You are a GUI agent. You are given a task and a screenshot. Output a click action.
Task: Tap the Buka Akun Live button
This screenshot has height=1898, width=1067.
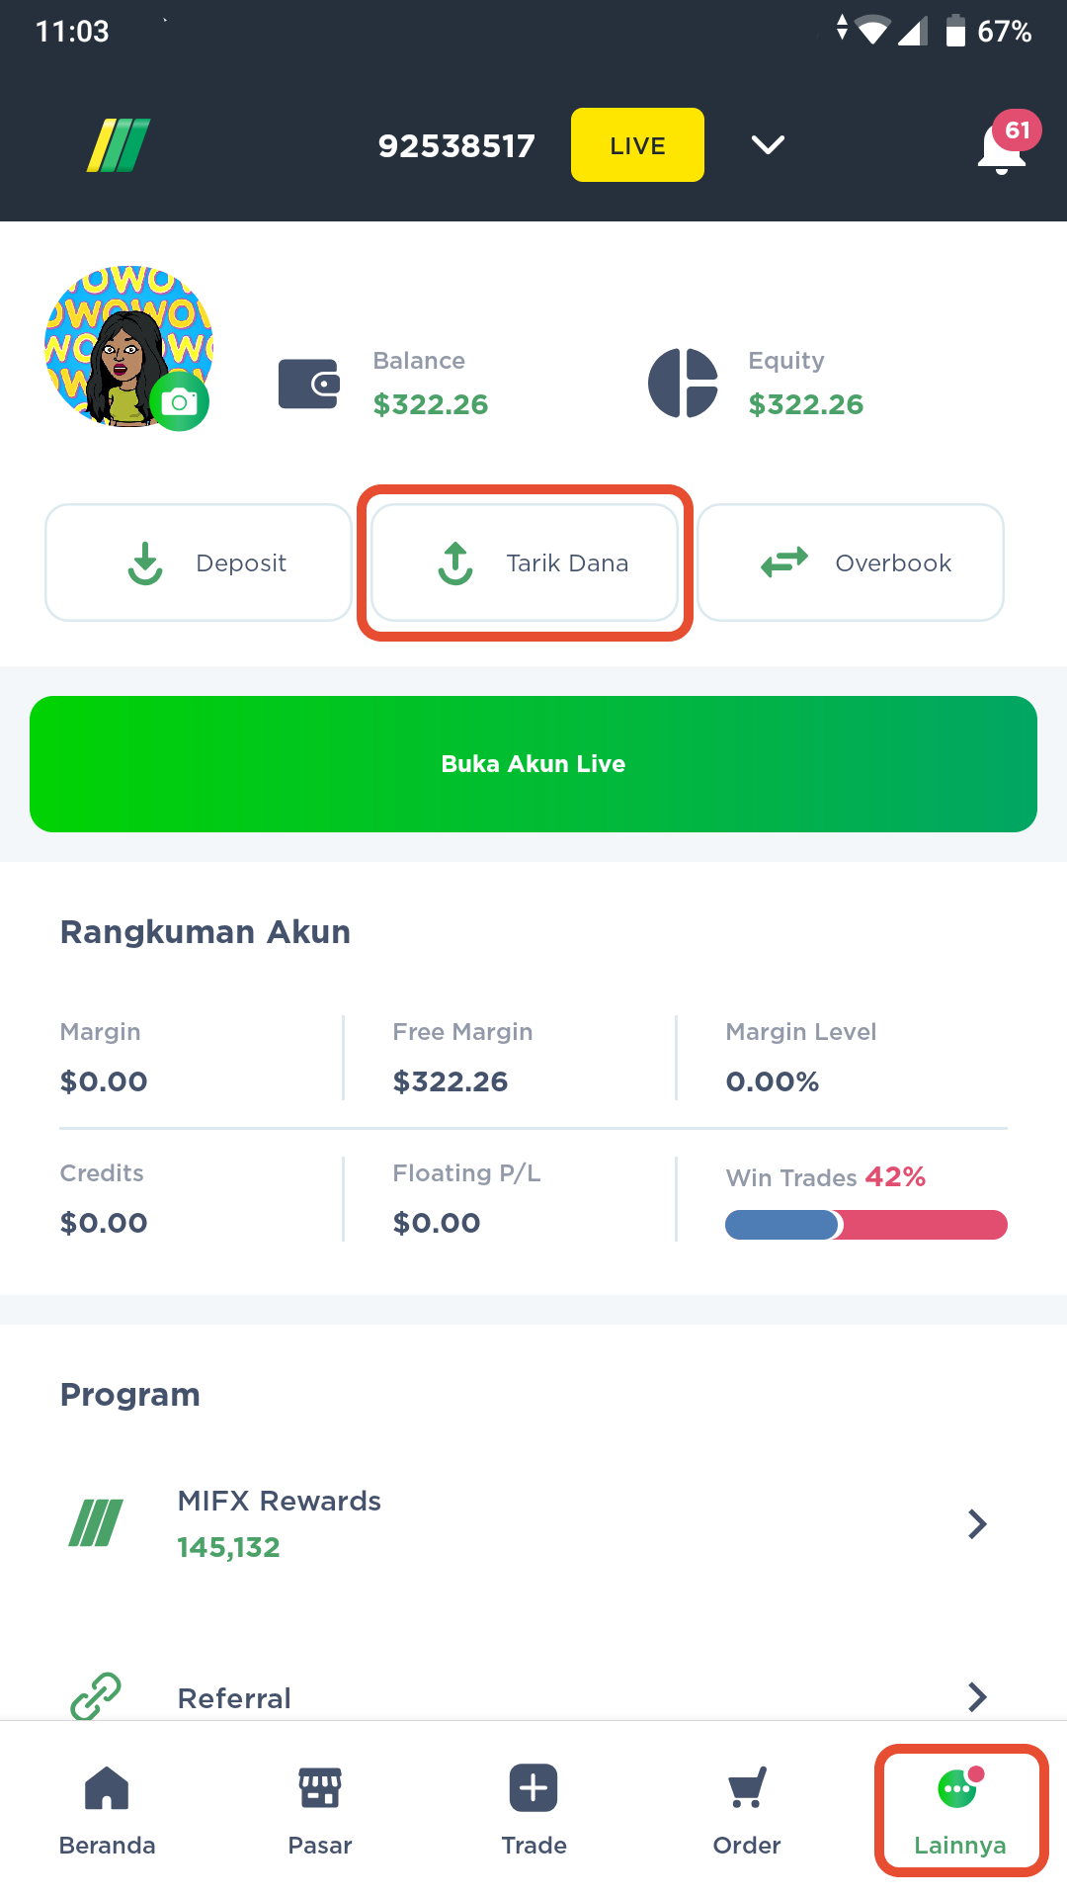(533, 764)
